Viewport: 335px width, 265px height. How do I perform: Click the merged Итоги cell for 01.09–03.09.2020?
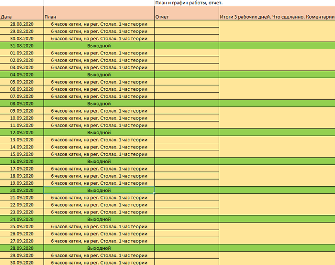click(277, 60)
